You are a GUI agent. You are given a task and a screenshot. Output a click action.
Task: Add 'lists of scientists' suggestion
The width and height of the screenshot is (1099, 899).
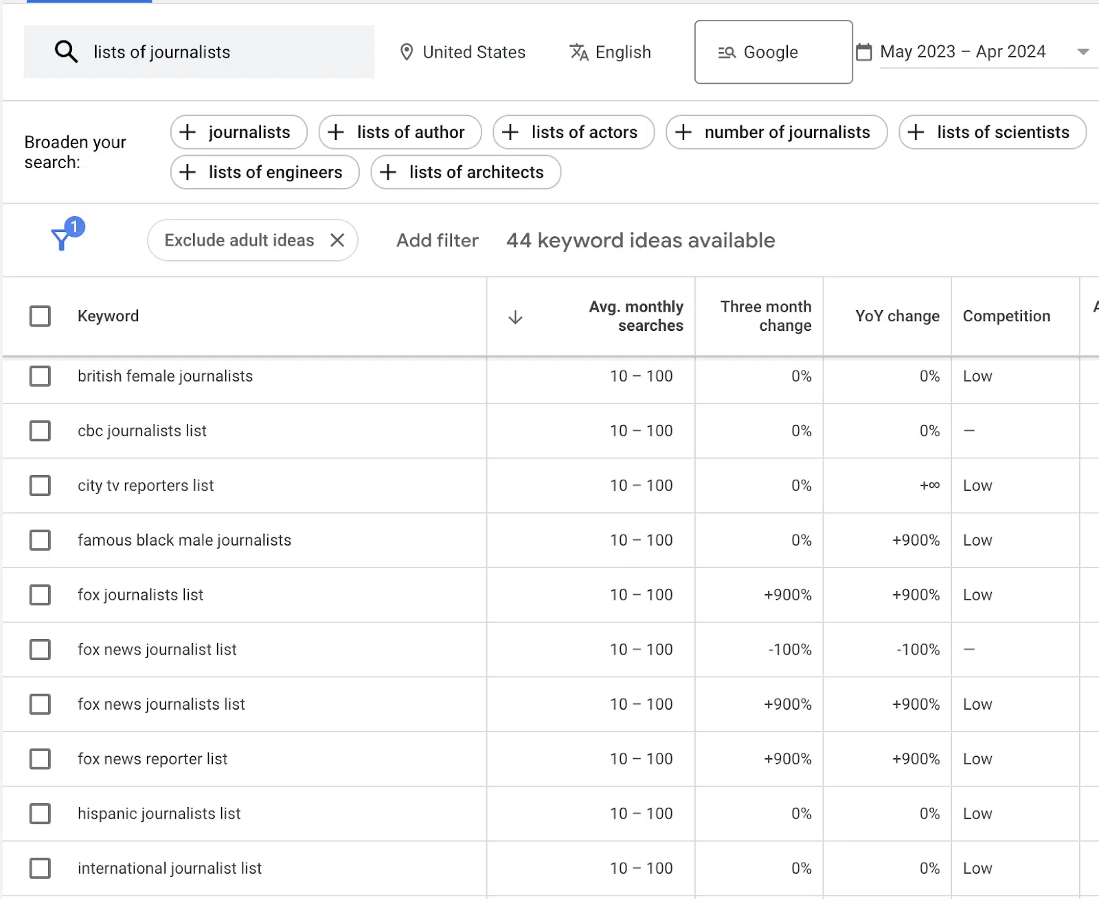tap(993, 132)
